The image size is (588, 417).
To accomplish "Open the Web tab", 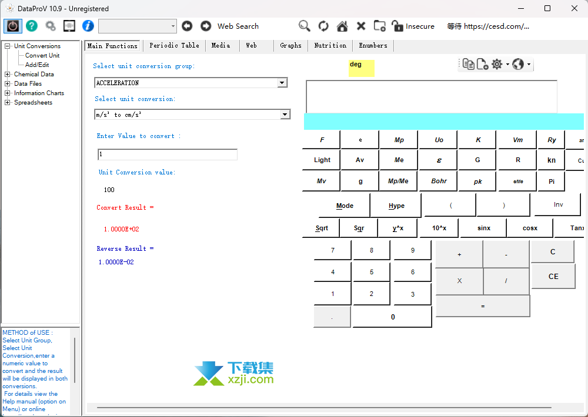I will (251, 45).
